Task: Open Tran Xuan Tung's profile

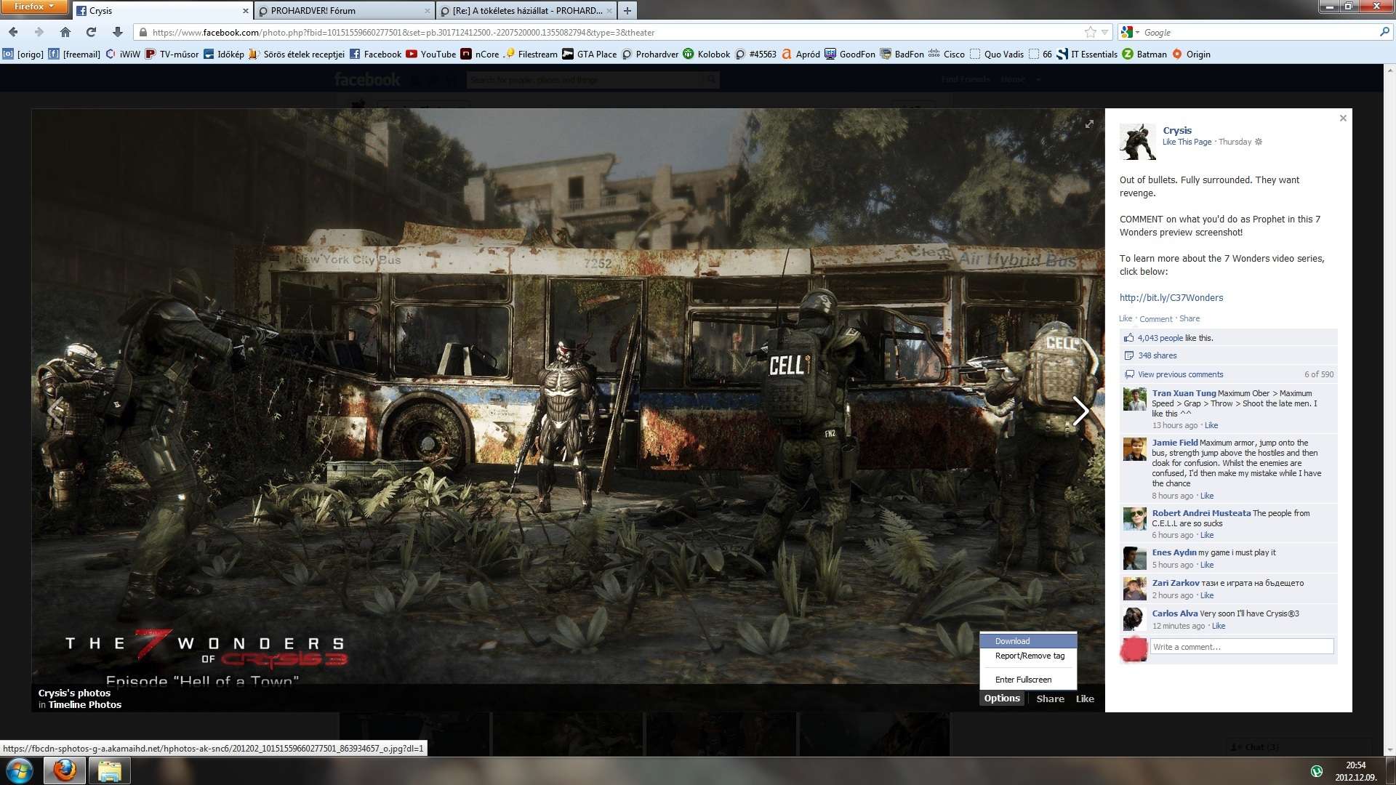Action: coord(1184,393)
